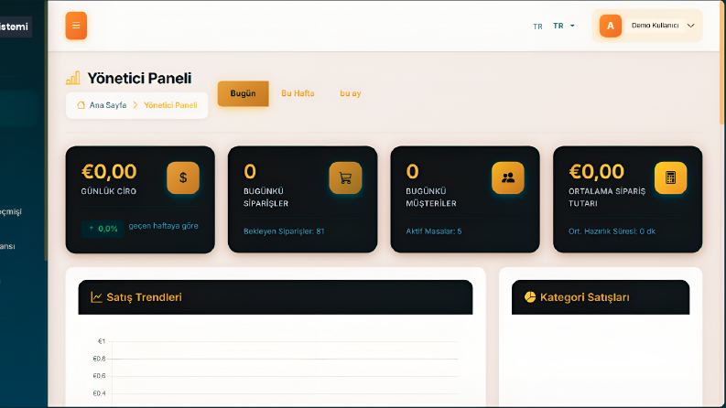
Task: Open the hamburger menu button
Action: point(76,26)
